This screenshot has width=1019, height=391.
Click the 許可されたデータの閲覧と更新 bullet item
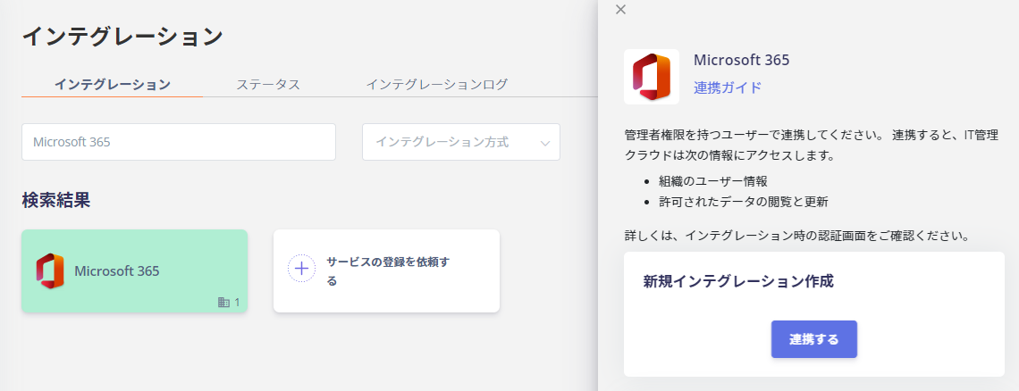744,202
